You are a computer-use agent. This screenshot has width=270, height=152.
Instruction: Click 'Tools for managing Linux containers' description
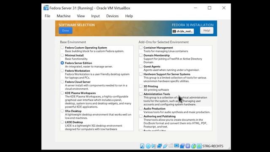tap(166, 51)
